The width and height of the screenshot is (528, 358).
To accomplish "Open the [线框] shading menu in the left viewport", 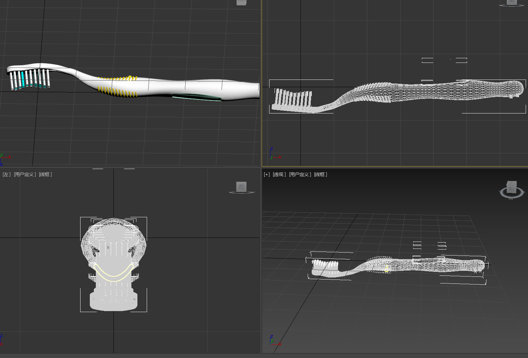I will [45, 174].
